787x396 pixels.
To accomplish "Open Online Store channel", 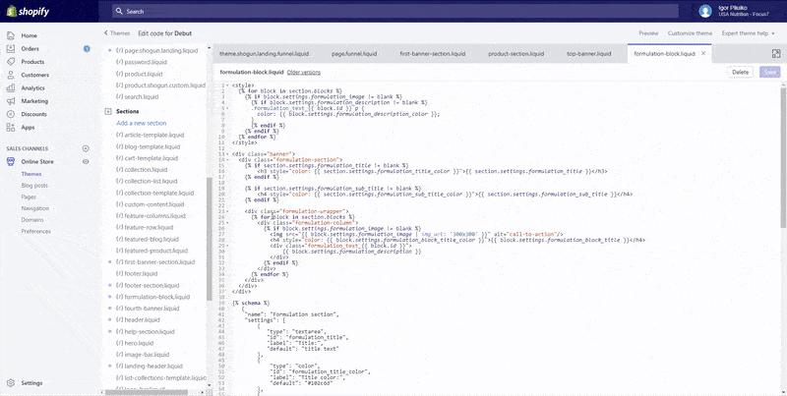I will click(37, 161).
